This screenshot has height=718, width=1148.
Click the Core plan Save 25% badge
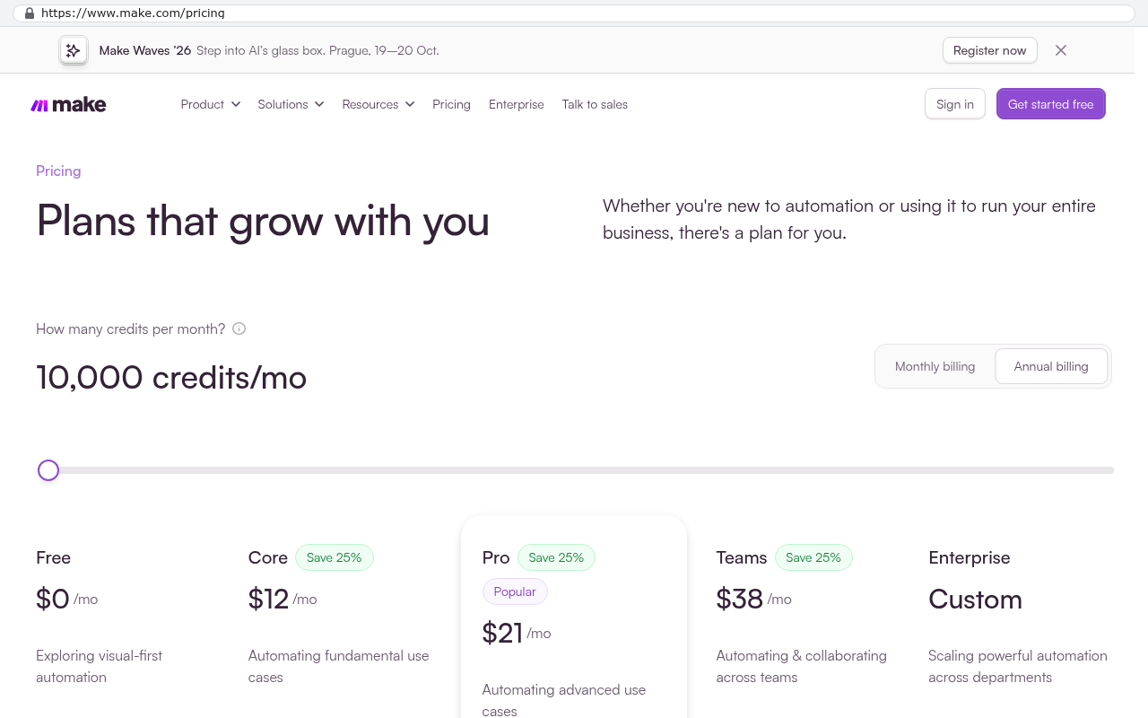(334, 557)
